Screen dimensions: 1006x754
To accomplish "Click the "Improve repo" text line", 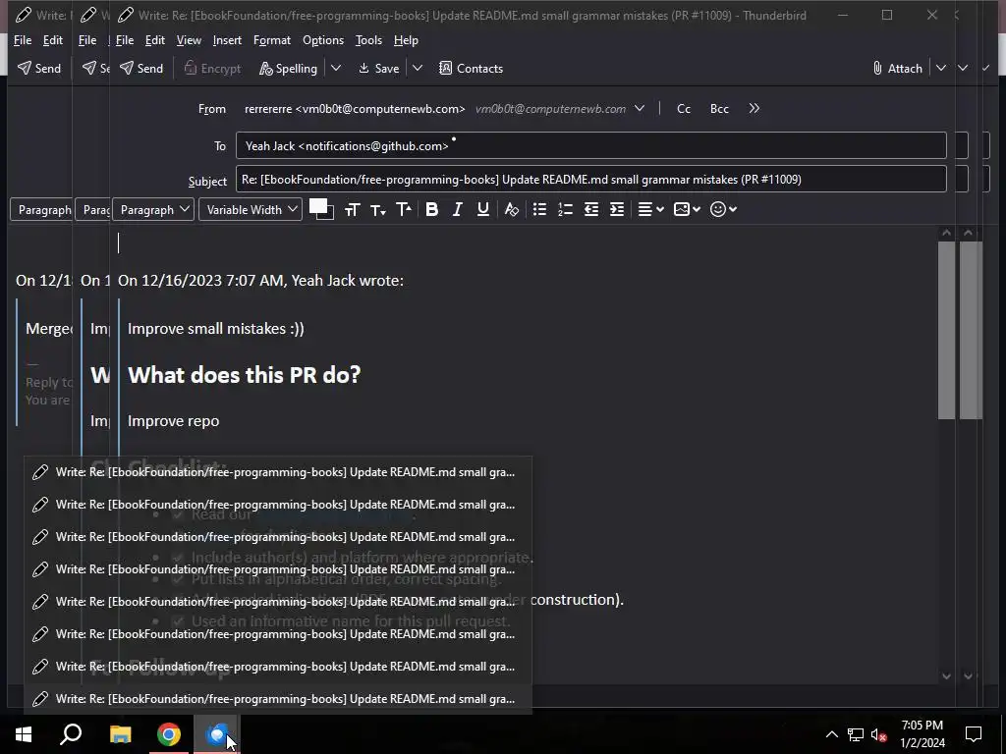I will pos(173,420).
